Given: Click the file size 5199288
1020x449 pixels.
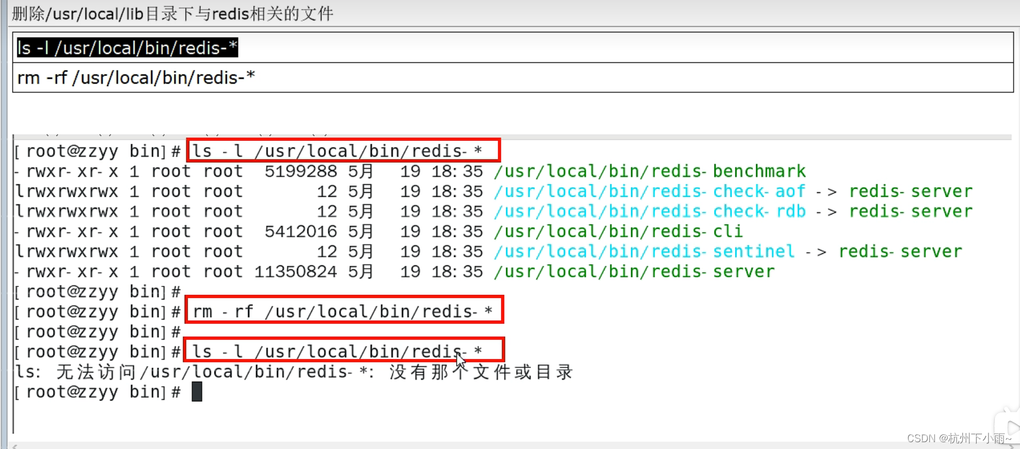Looking at the screenshot, I should [x=300, y=171].
